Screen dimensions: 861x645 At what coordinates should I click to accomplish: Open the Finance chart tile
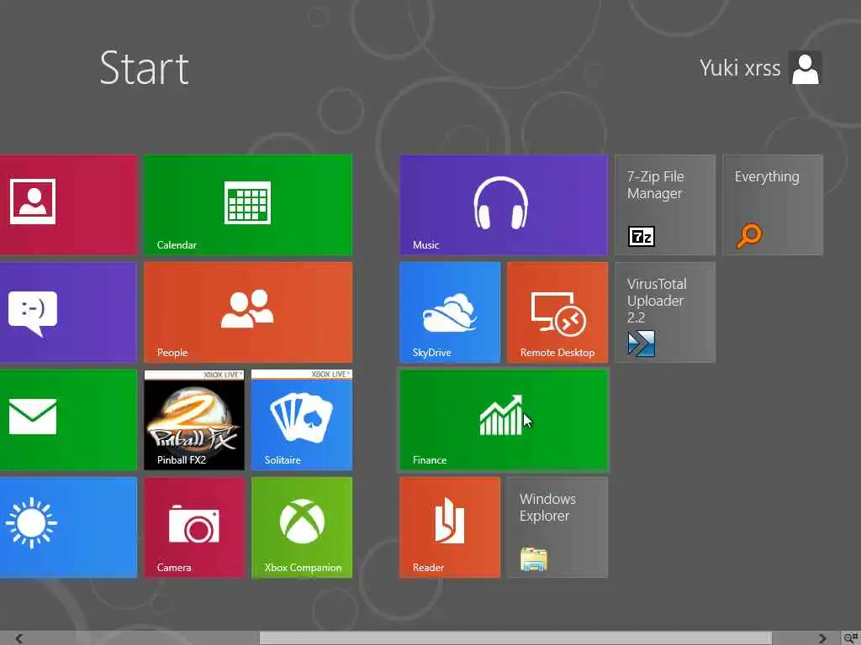pyautogui.click(x=504, y=420)
